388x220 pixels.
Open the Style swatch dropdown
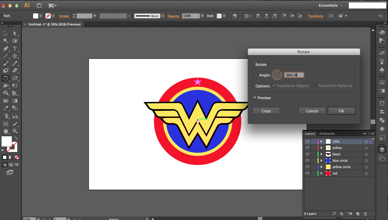pos(224,16)
